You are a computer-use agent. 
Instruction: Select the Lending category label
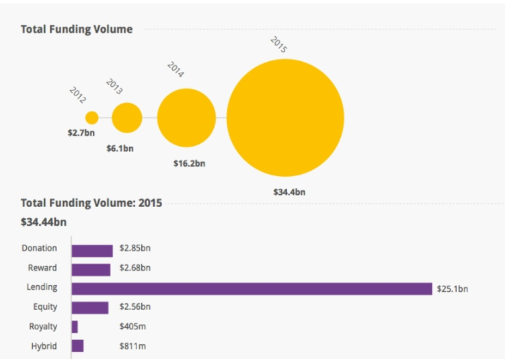tap(42, 287)
